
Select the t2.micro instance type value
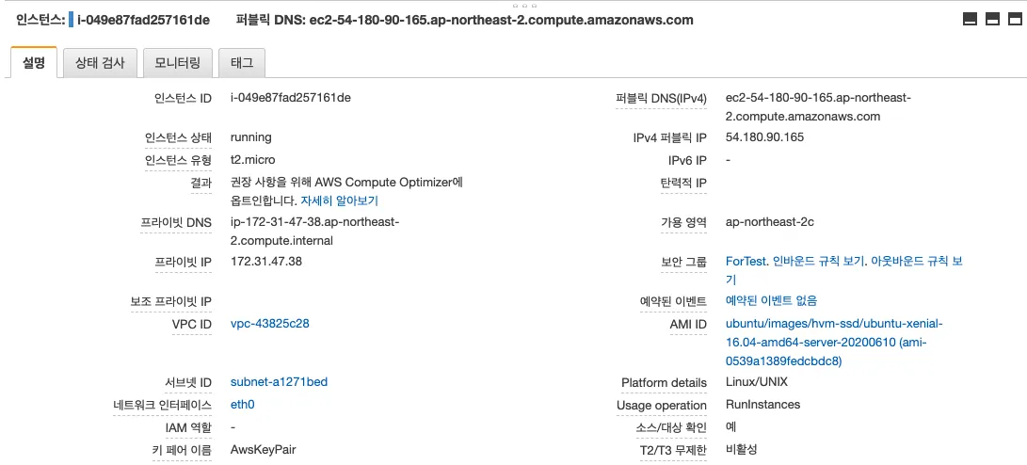coord(253,160)
